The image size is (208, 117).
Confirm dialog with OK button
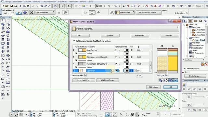(170, 87)
